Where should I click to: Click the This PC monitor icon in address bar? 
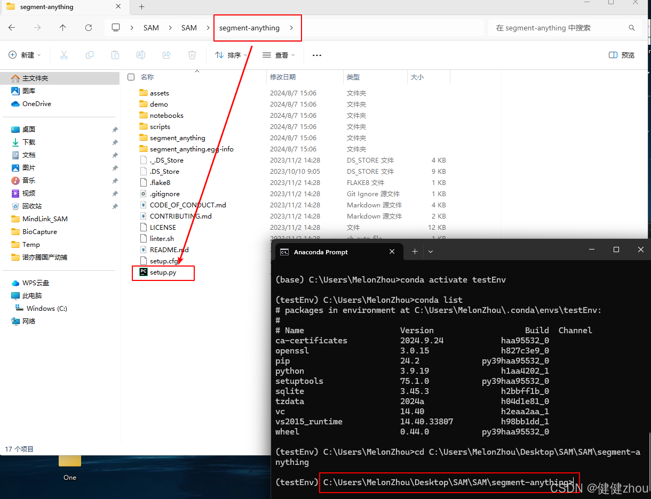point(116,28)
